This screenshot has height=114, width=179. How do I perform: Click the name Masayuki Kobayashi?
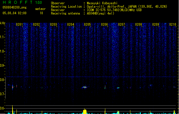pyautogui.click(x=102, y=3)
